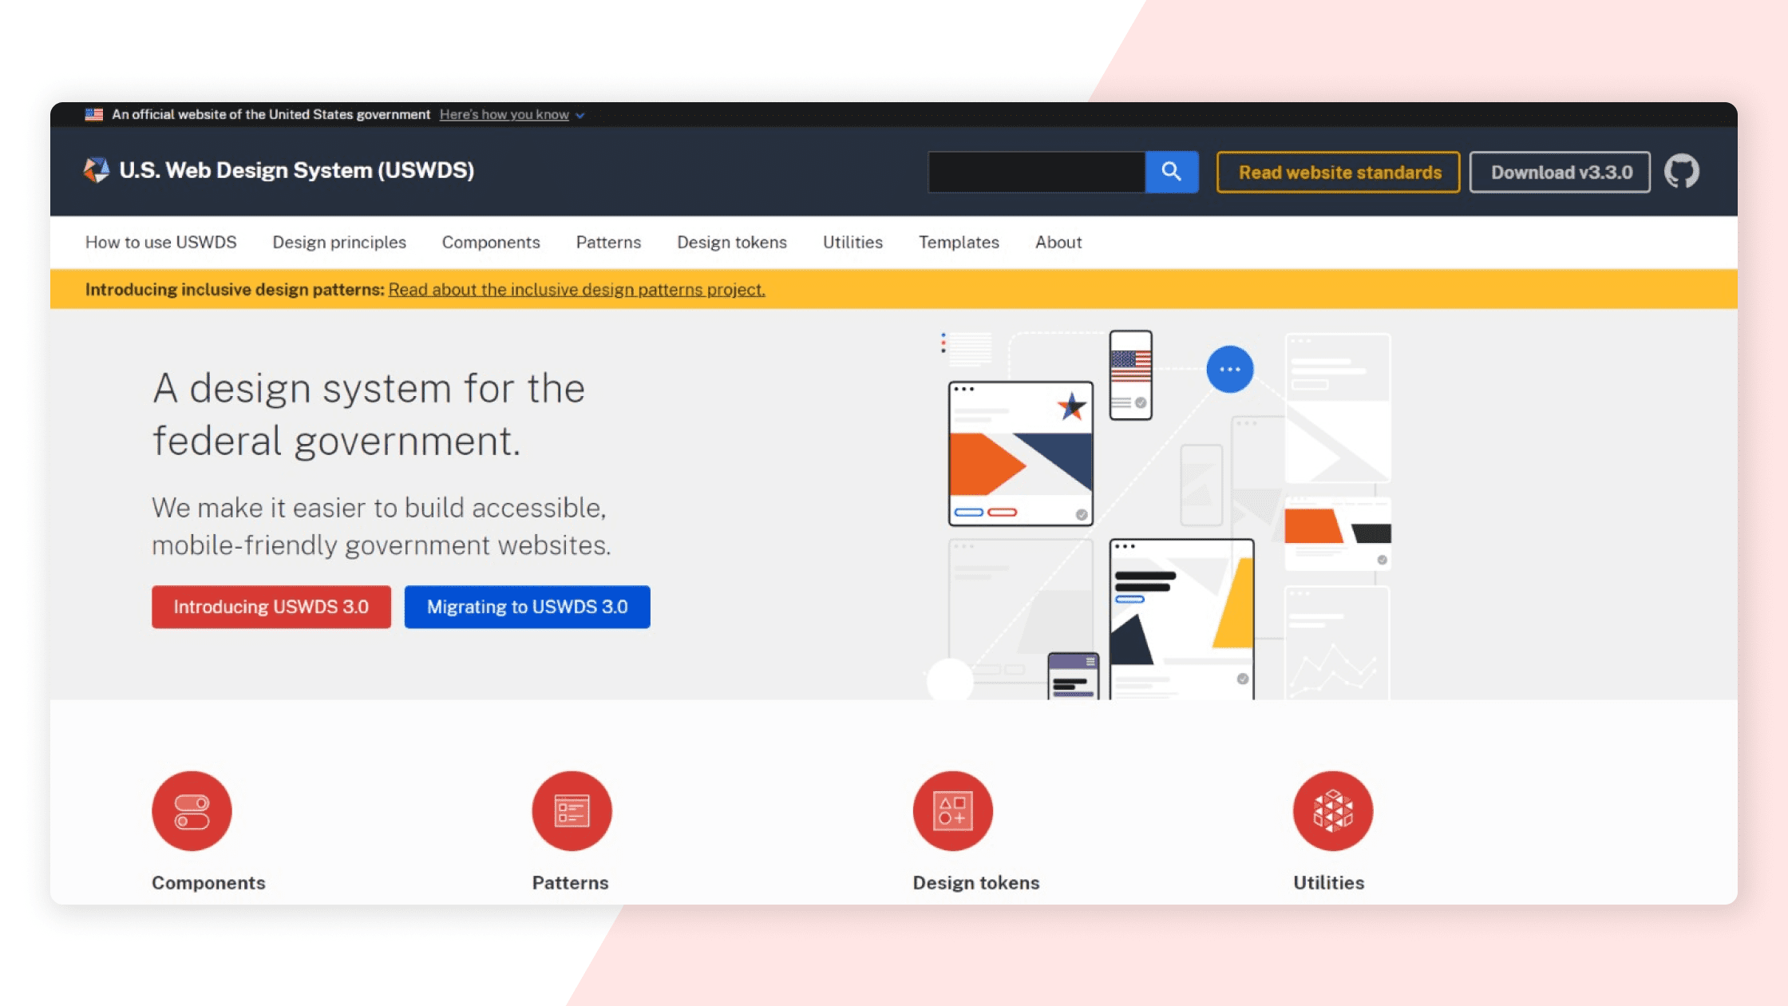Click "Here's how you know" link

click(x=504, y=114)
